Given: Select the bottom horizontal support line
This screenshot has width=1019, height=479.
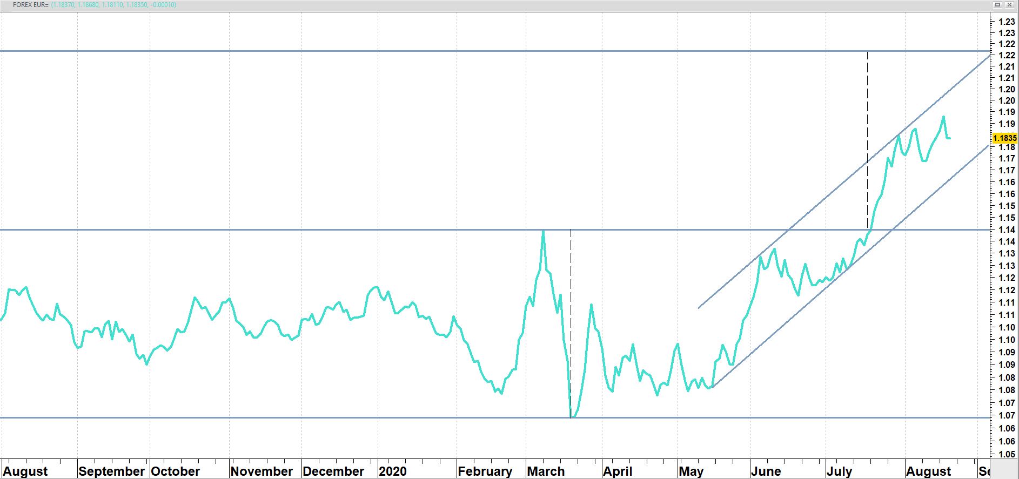Looking at the screenshot, I should coord(270,417).
